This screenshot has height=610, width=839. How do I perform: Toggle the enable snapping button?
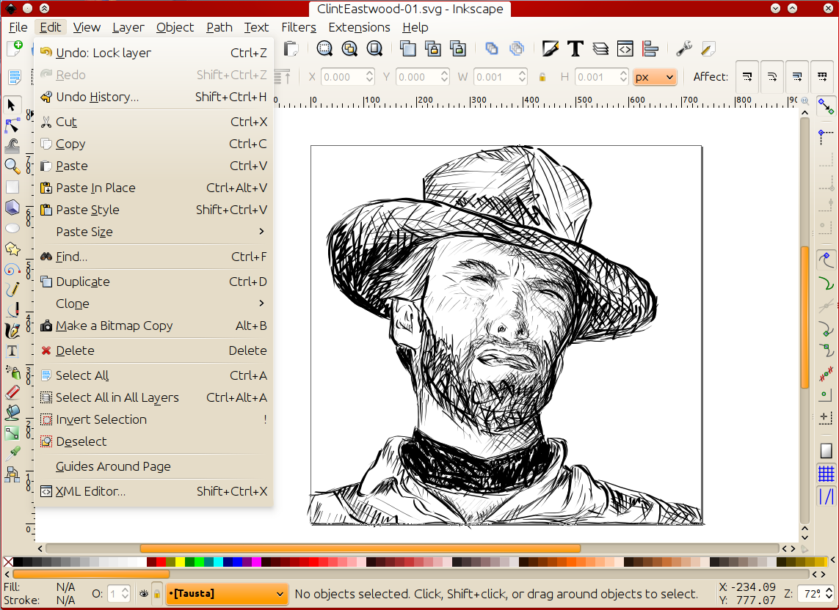827,106
